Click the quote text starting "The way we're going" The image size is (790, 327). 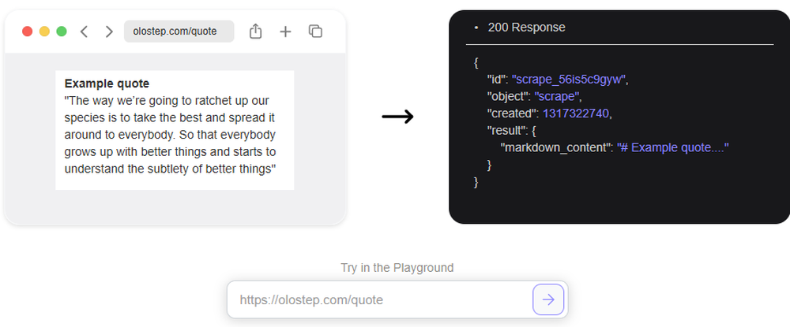pyautogui.click(x=171, y=135)
